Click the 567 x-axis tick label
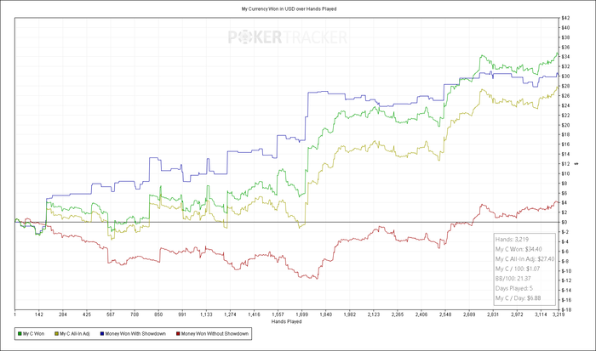Image resolution: width=596 pixels, height=351 pixels. click(x=111, y=314)
